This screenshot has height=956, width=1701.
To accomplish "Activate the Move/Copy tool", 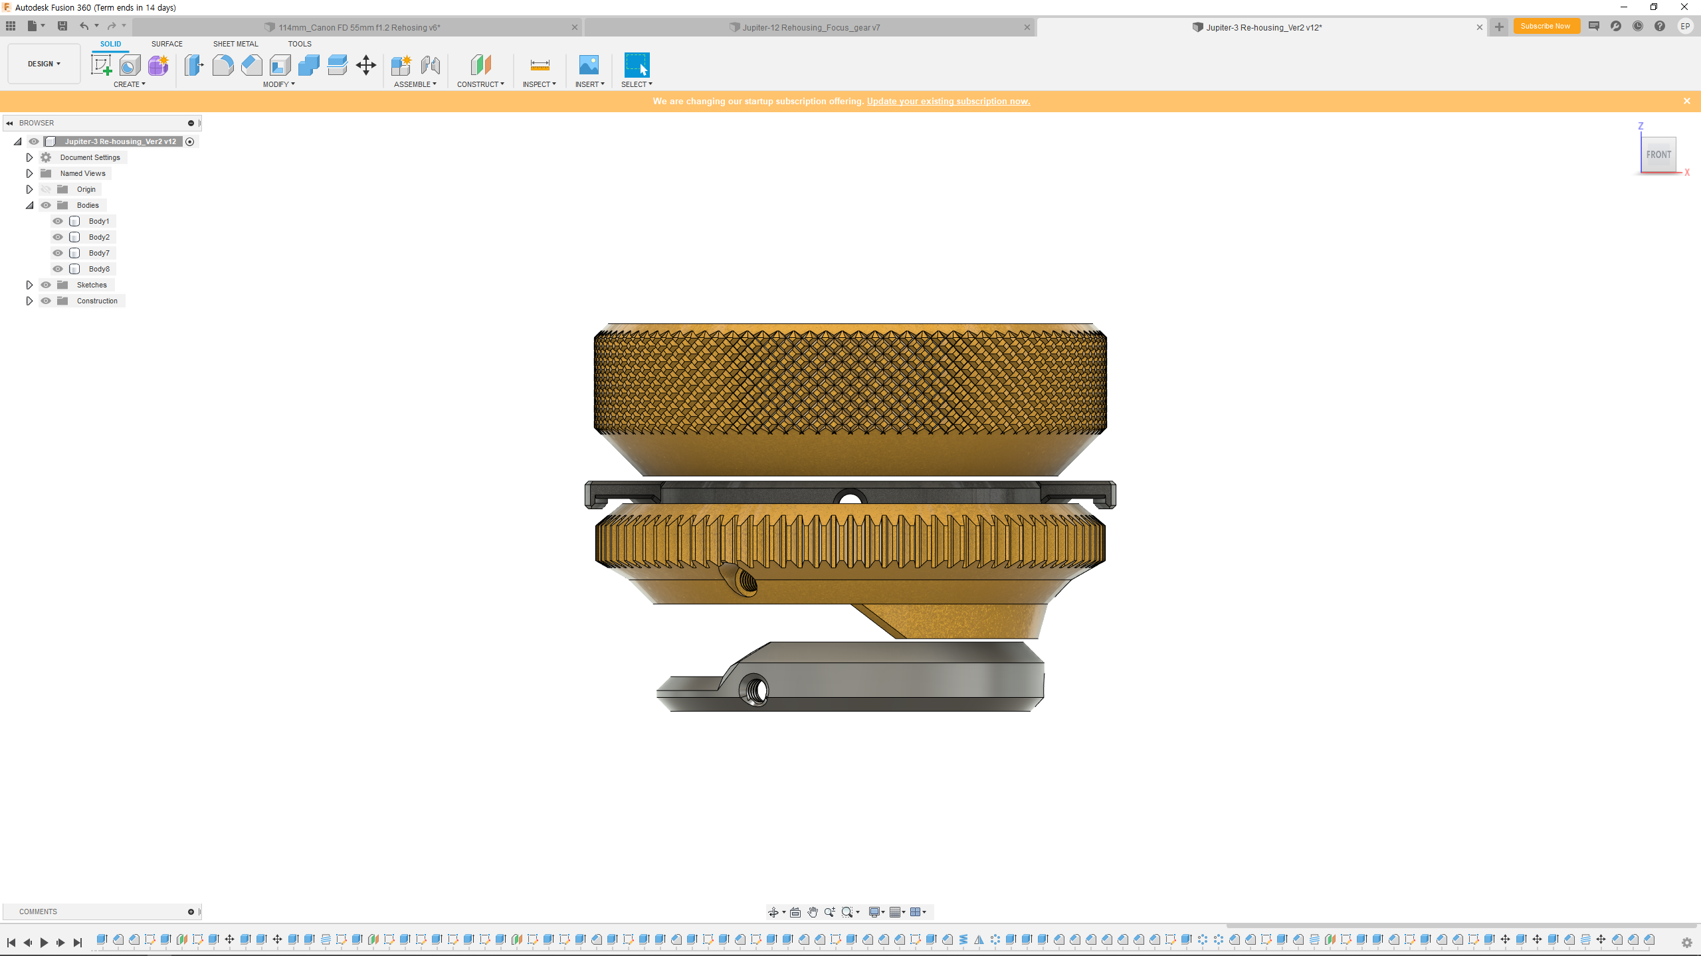I will point(365,65).
